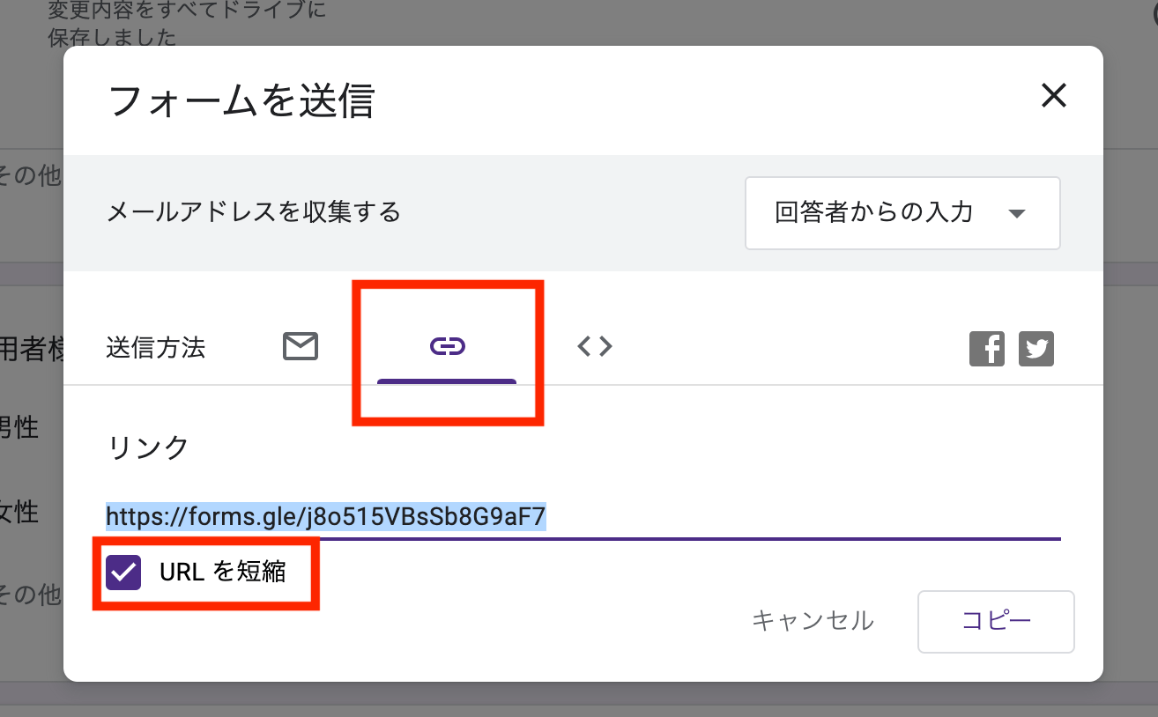This screenshot has height=717, width=1158.
Task: Click the メールアドレスを収集する label
Action: (x=254, y=212)
